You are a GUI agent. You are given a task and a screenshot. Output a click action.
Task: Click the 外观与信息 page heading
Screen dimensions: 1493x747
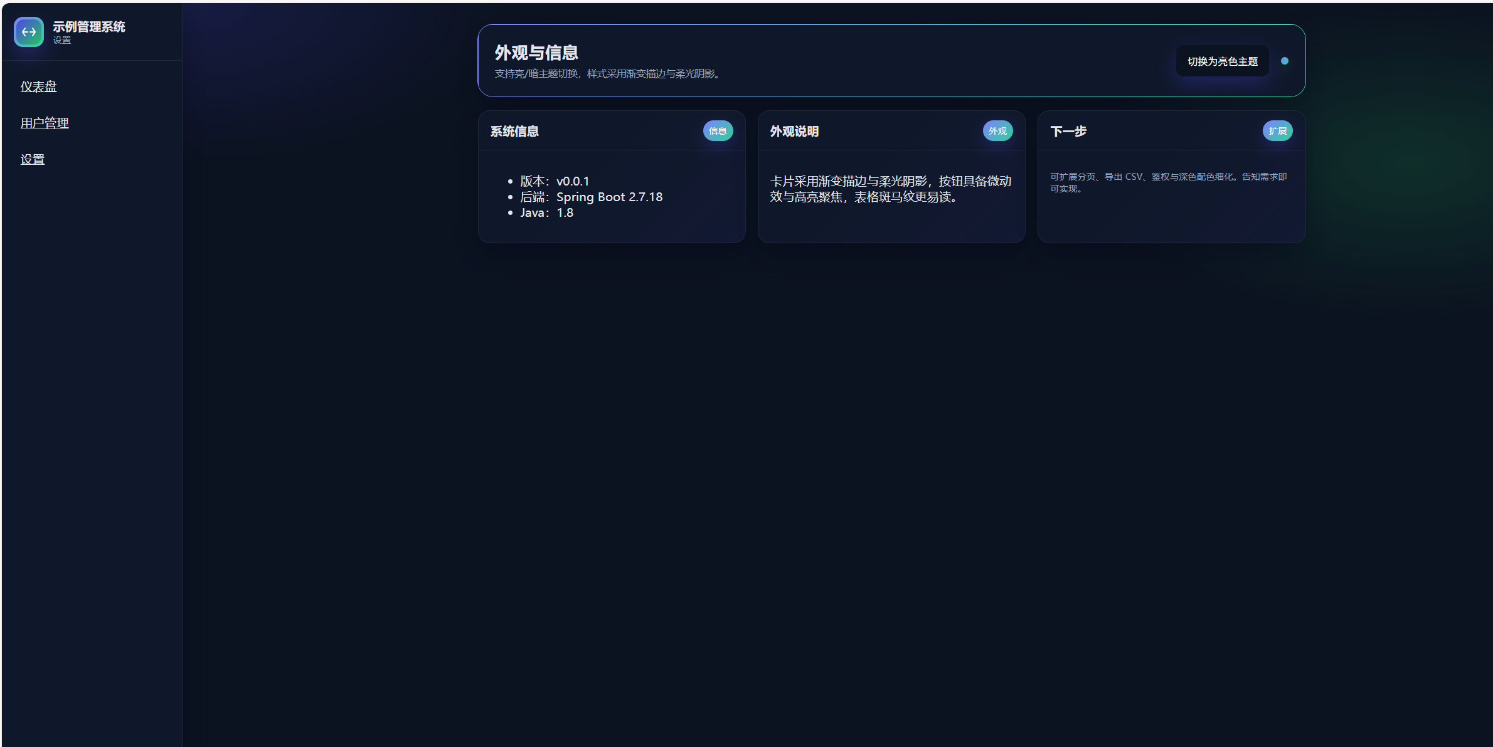(536, 53)
